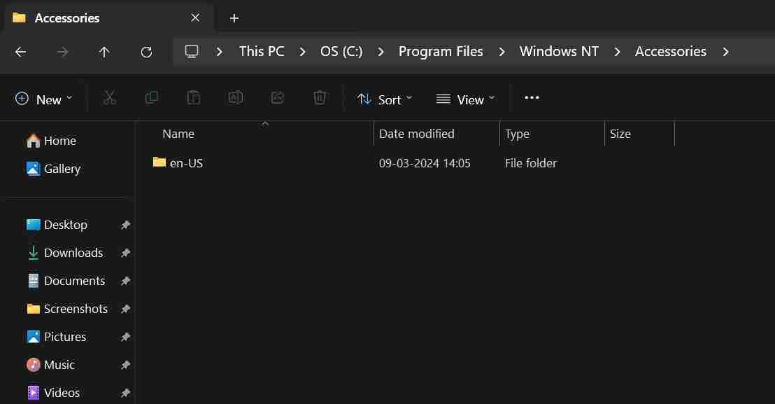This screenshot has height=404, width=775.
Task: Open the New dropdown menu
Action: [43, 99]
